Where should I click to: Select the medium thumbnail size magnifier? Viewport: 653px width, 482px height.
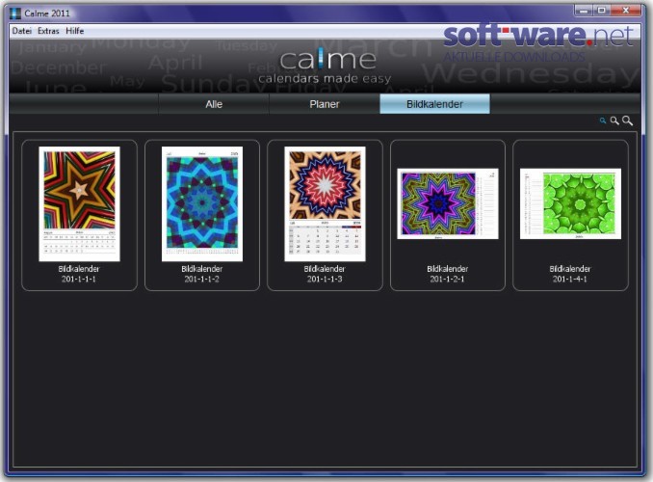click(614, 120)
